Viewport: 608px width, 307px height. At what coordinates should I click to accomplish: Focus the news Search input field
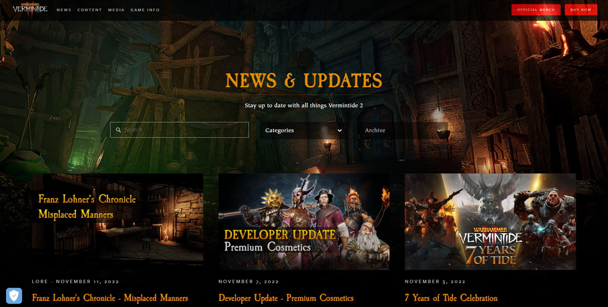pyautogui.click(x=179, y=130)
